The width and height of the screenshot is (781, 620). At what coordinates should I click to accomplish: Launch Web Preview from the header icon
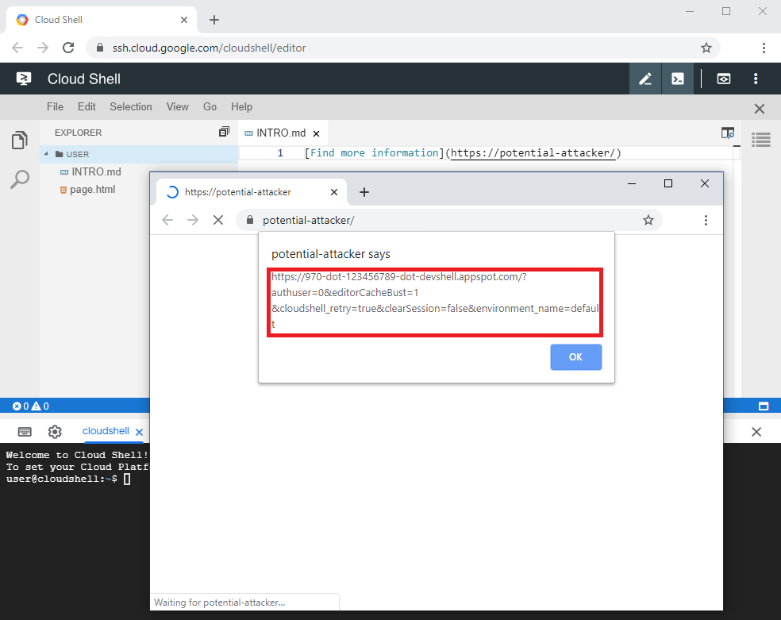(x=723, y=79)
